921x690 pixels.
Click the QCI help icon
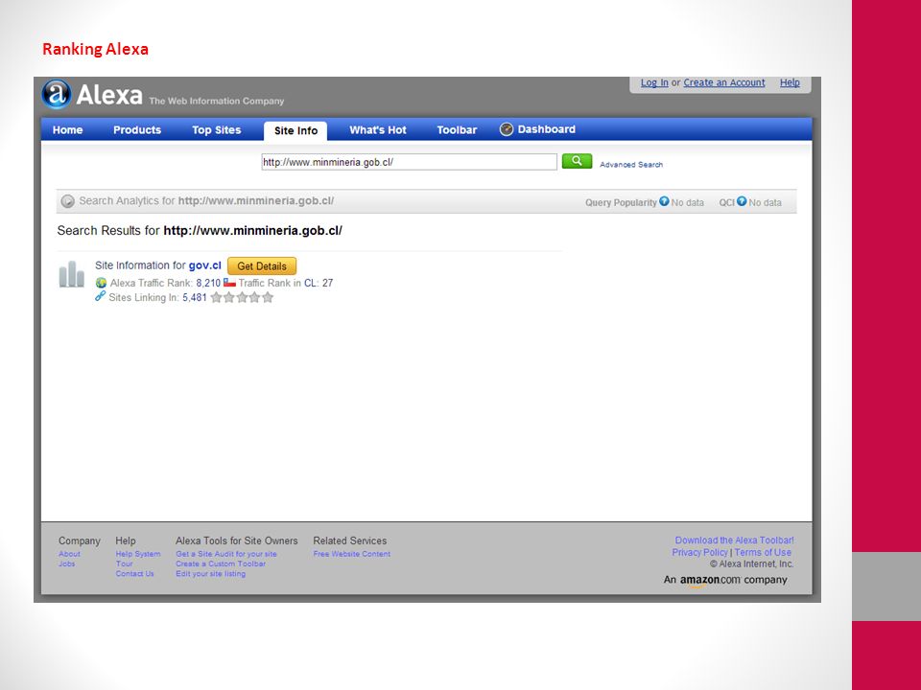pyautogui.click(x=742, y=201)
